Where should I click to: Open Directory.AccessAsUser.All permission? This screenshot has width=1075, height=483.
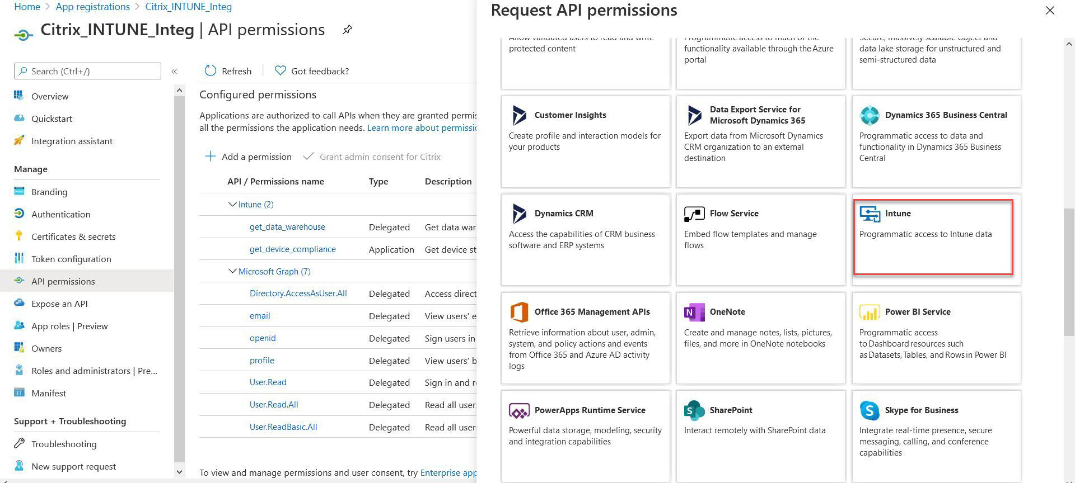tap(298, 293)
